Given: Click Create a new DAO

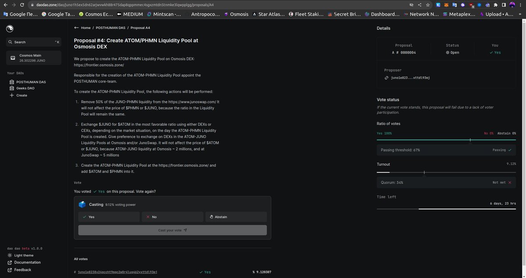Looking at the screenshot, I should [x=21, y=95].
